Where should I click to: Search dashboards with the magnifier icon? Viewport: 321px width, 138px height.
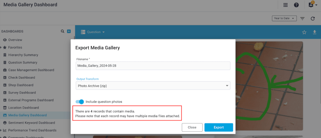pyautogui.click(x=63, y=31)
